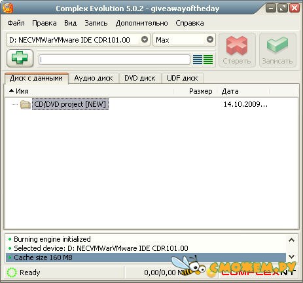The height and width of the screenshot is (283, 303).
Task: Open the Запись menu
Action: point(96,23)
